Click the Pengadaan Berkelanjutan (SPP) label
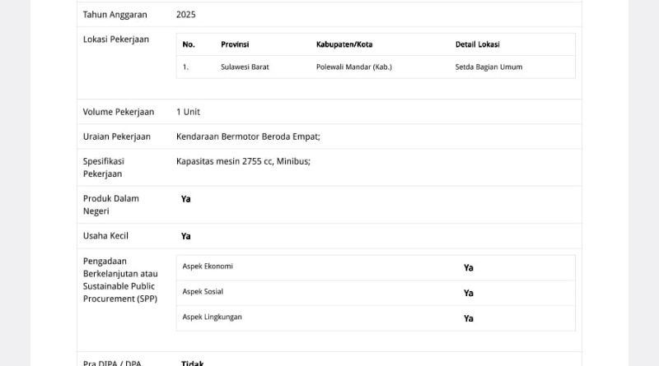Viewport: 659px width, 366px height. click(120, 280)
